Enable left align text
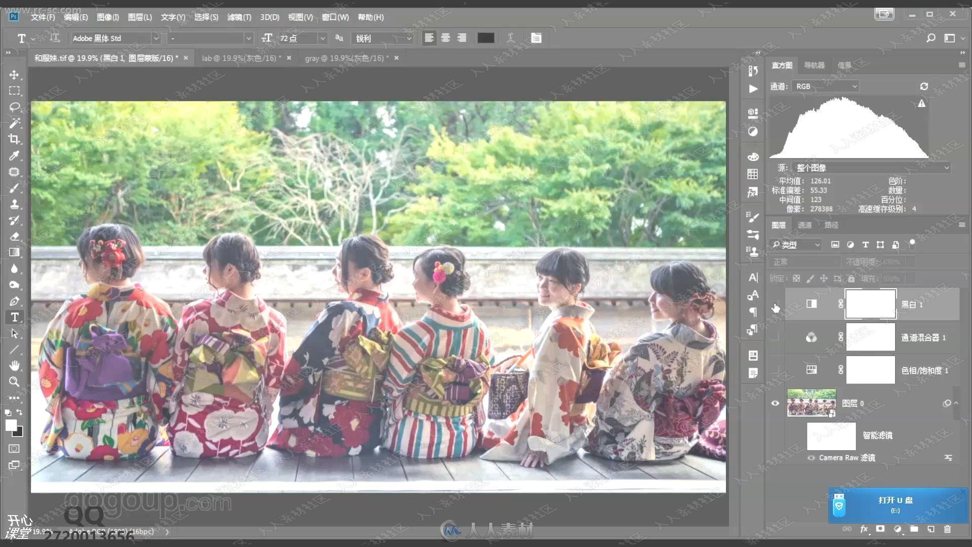This screenshot has height=547, width=972. point(429,38)
